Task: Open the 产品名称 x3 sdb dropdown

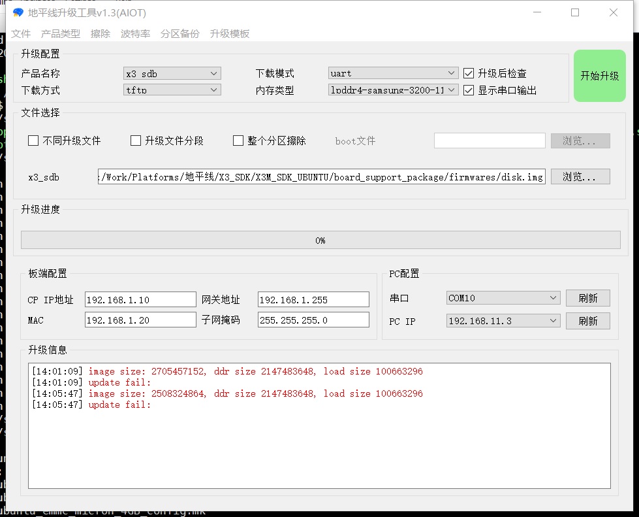Action: [172, 74]
